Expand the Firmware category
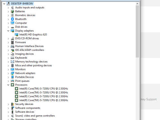 pos(8,42)
